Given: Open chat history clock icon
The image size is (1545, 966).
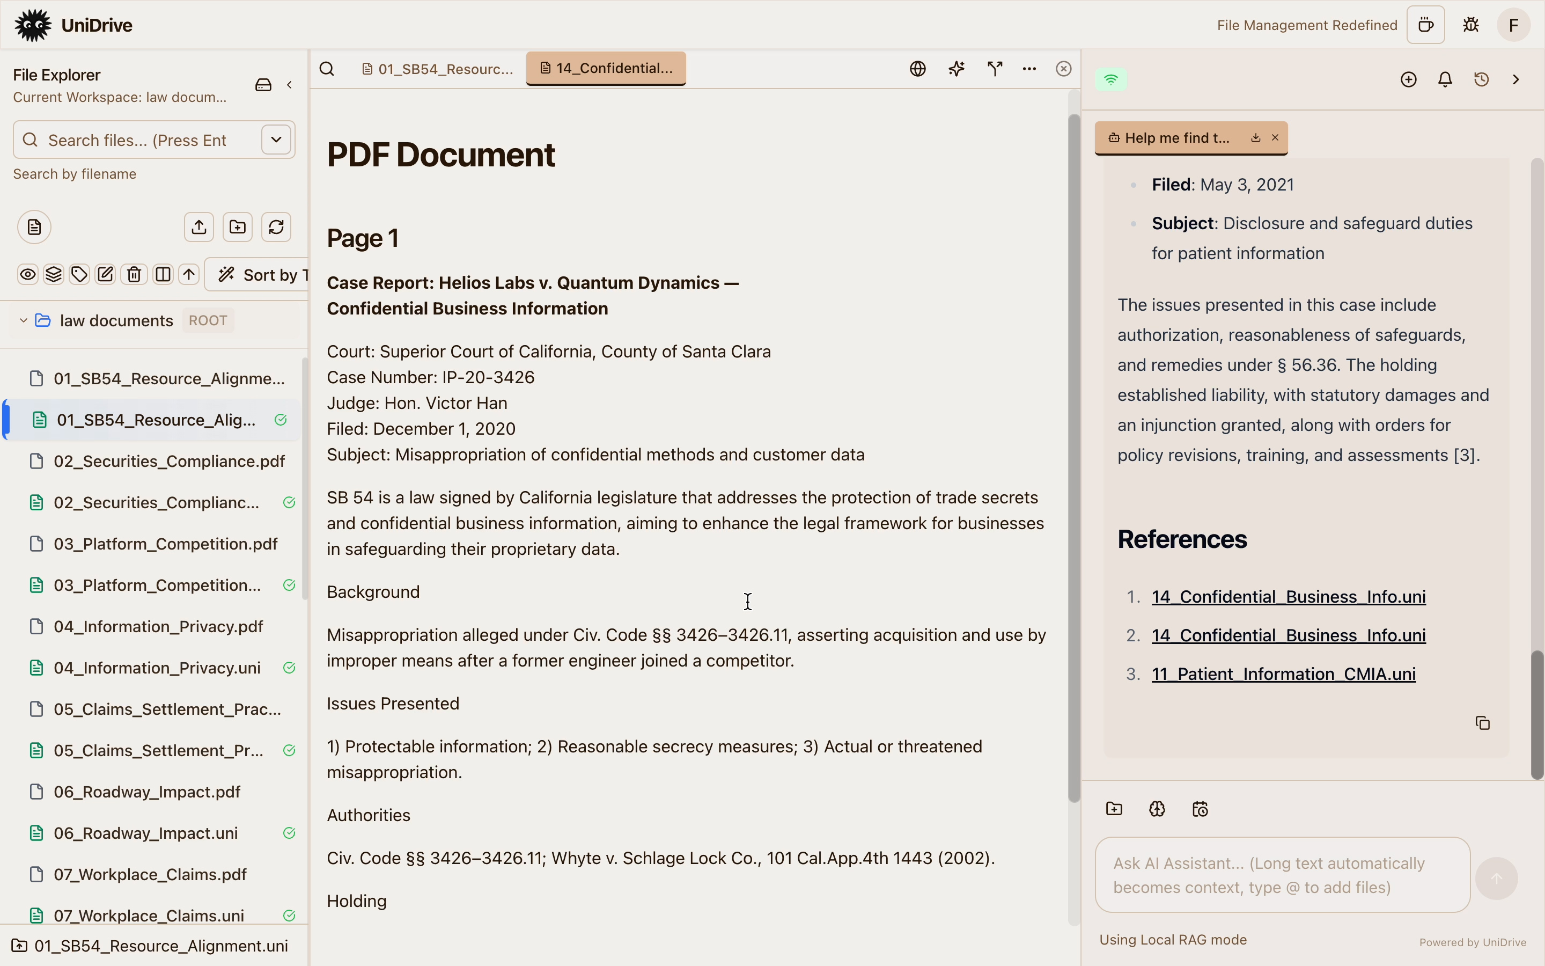Looking at the screenshot, I should pyautogui.click(x=1481, y=79).
